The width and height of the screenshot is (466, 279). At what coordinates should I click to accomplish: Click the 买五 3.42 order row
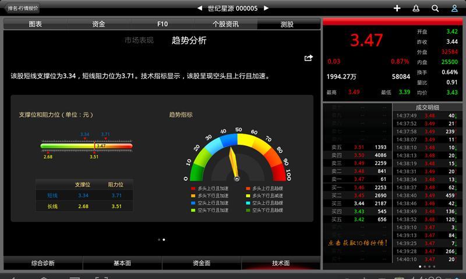click(359, 219)
